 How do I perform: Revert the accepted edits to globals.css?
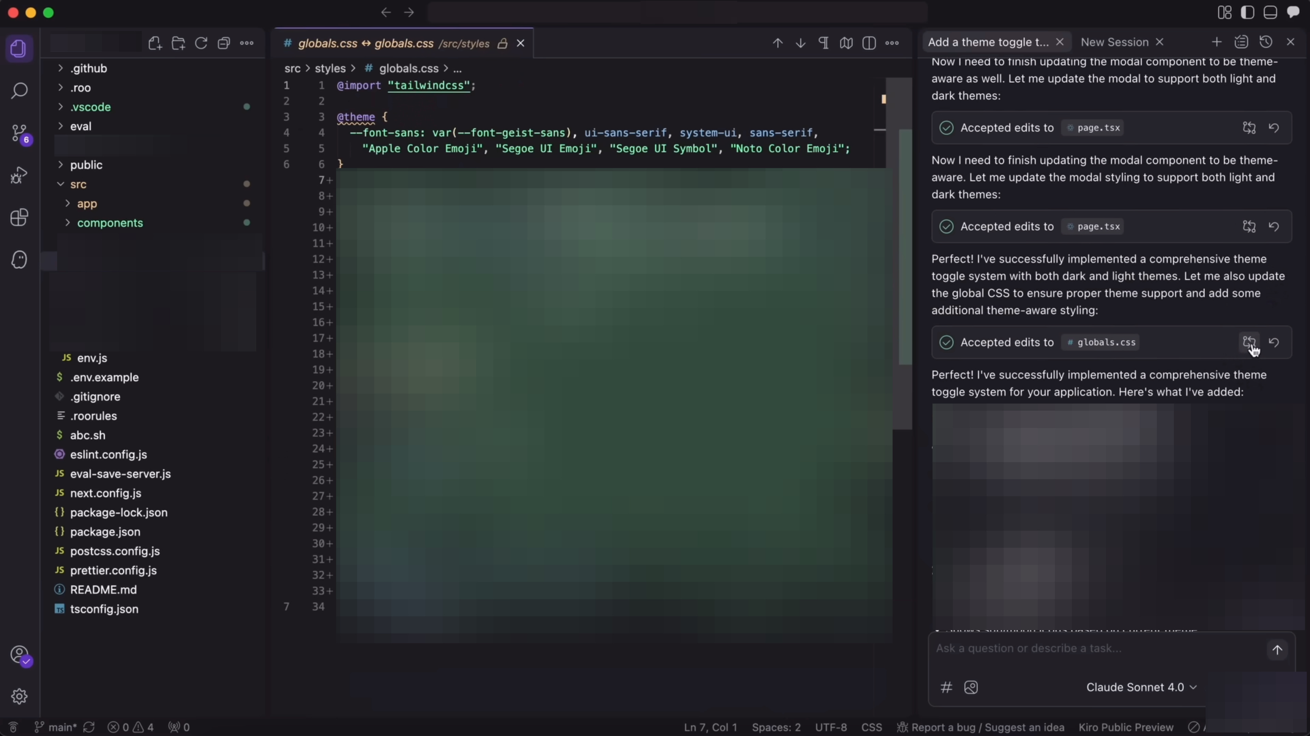(x=1275, y=342)
